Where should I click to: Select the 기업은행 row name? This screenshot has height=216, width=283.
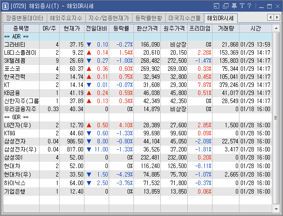point(15,191)
